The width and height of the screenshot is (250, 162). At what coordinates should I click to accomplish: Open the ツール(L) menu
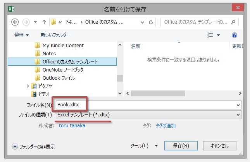click(x=144, y=146)
